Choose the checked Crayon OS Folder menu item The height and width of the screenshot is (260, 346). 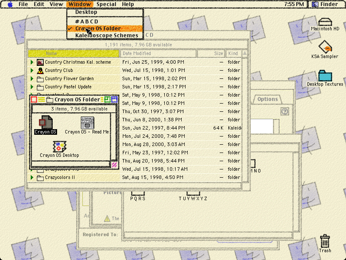(105, 29)
